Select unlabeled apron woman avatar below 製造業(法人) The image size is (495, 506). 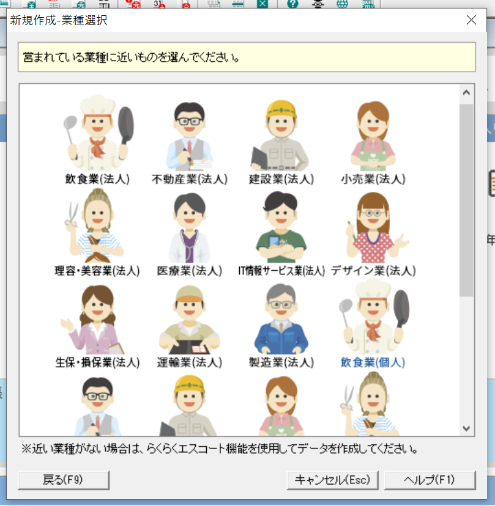coord(281,406)
